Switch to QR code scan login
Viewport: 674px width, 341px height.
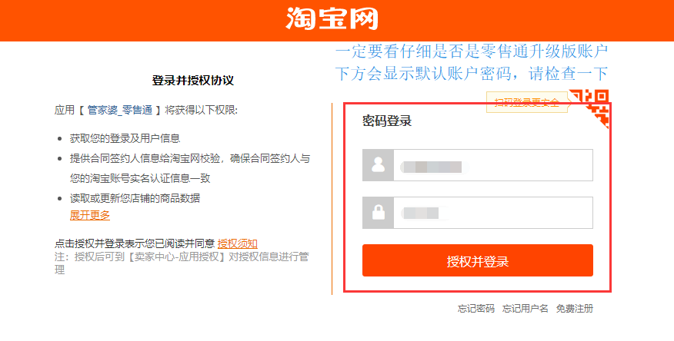pyautogui.click(x=589, y=108)
